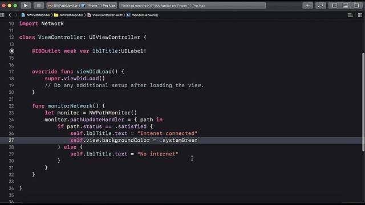Toggle the Debug area visibility
365x205 pixels.
tap(346, 6)
